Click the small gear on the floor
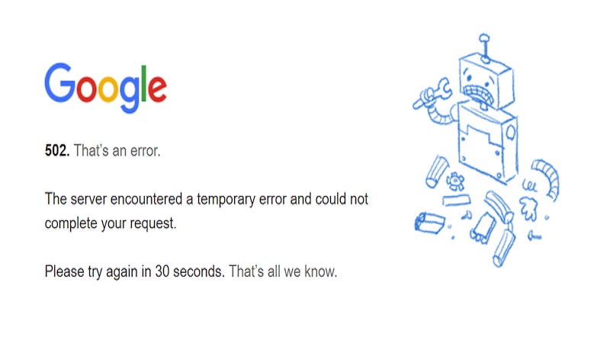Image resolution: width=610 pixels, height=343 pixels. [456, 181]
